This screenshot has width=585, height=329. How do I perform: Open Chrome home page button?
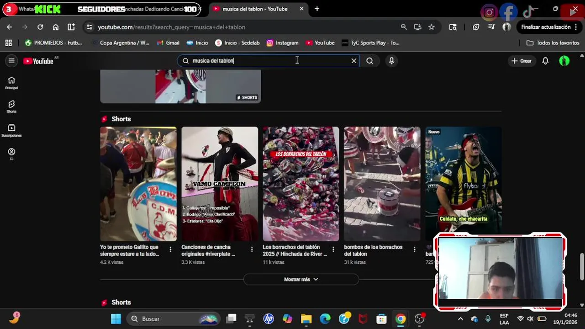coord(56,27)
